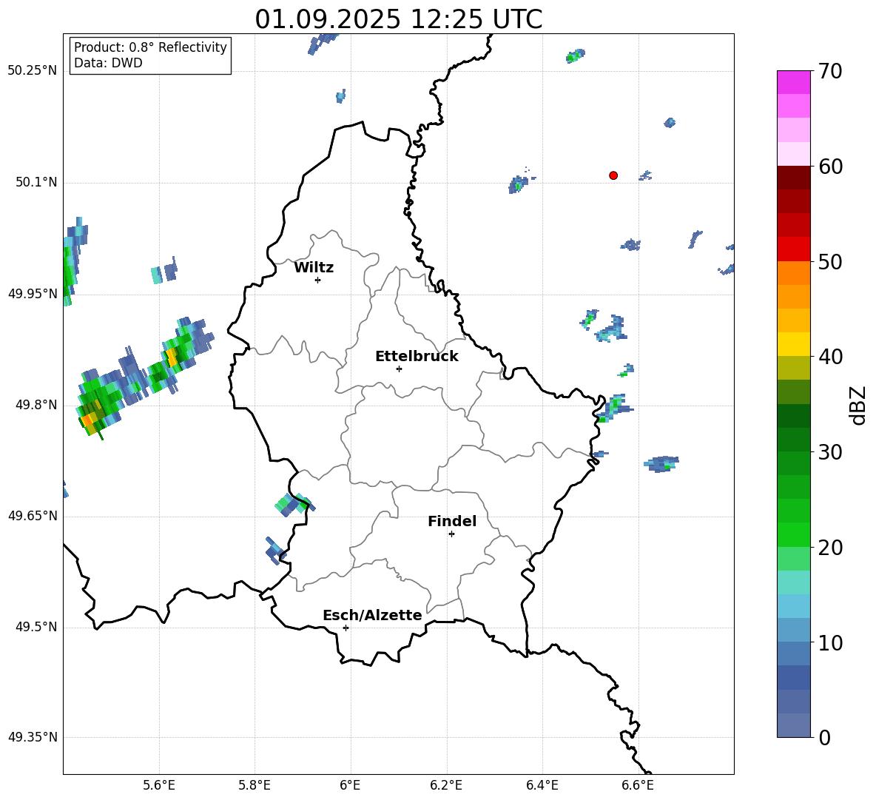This screenshot has height=800, width=876.
Task: Click the Wiltz city label
Action: [314, 268]
